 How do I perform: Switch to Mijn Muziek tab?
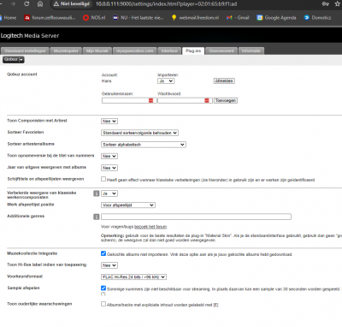click(97, 51)
